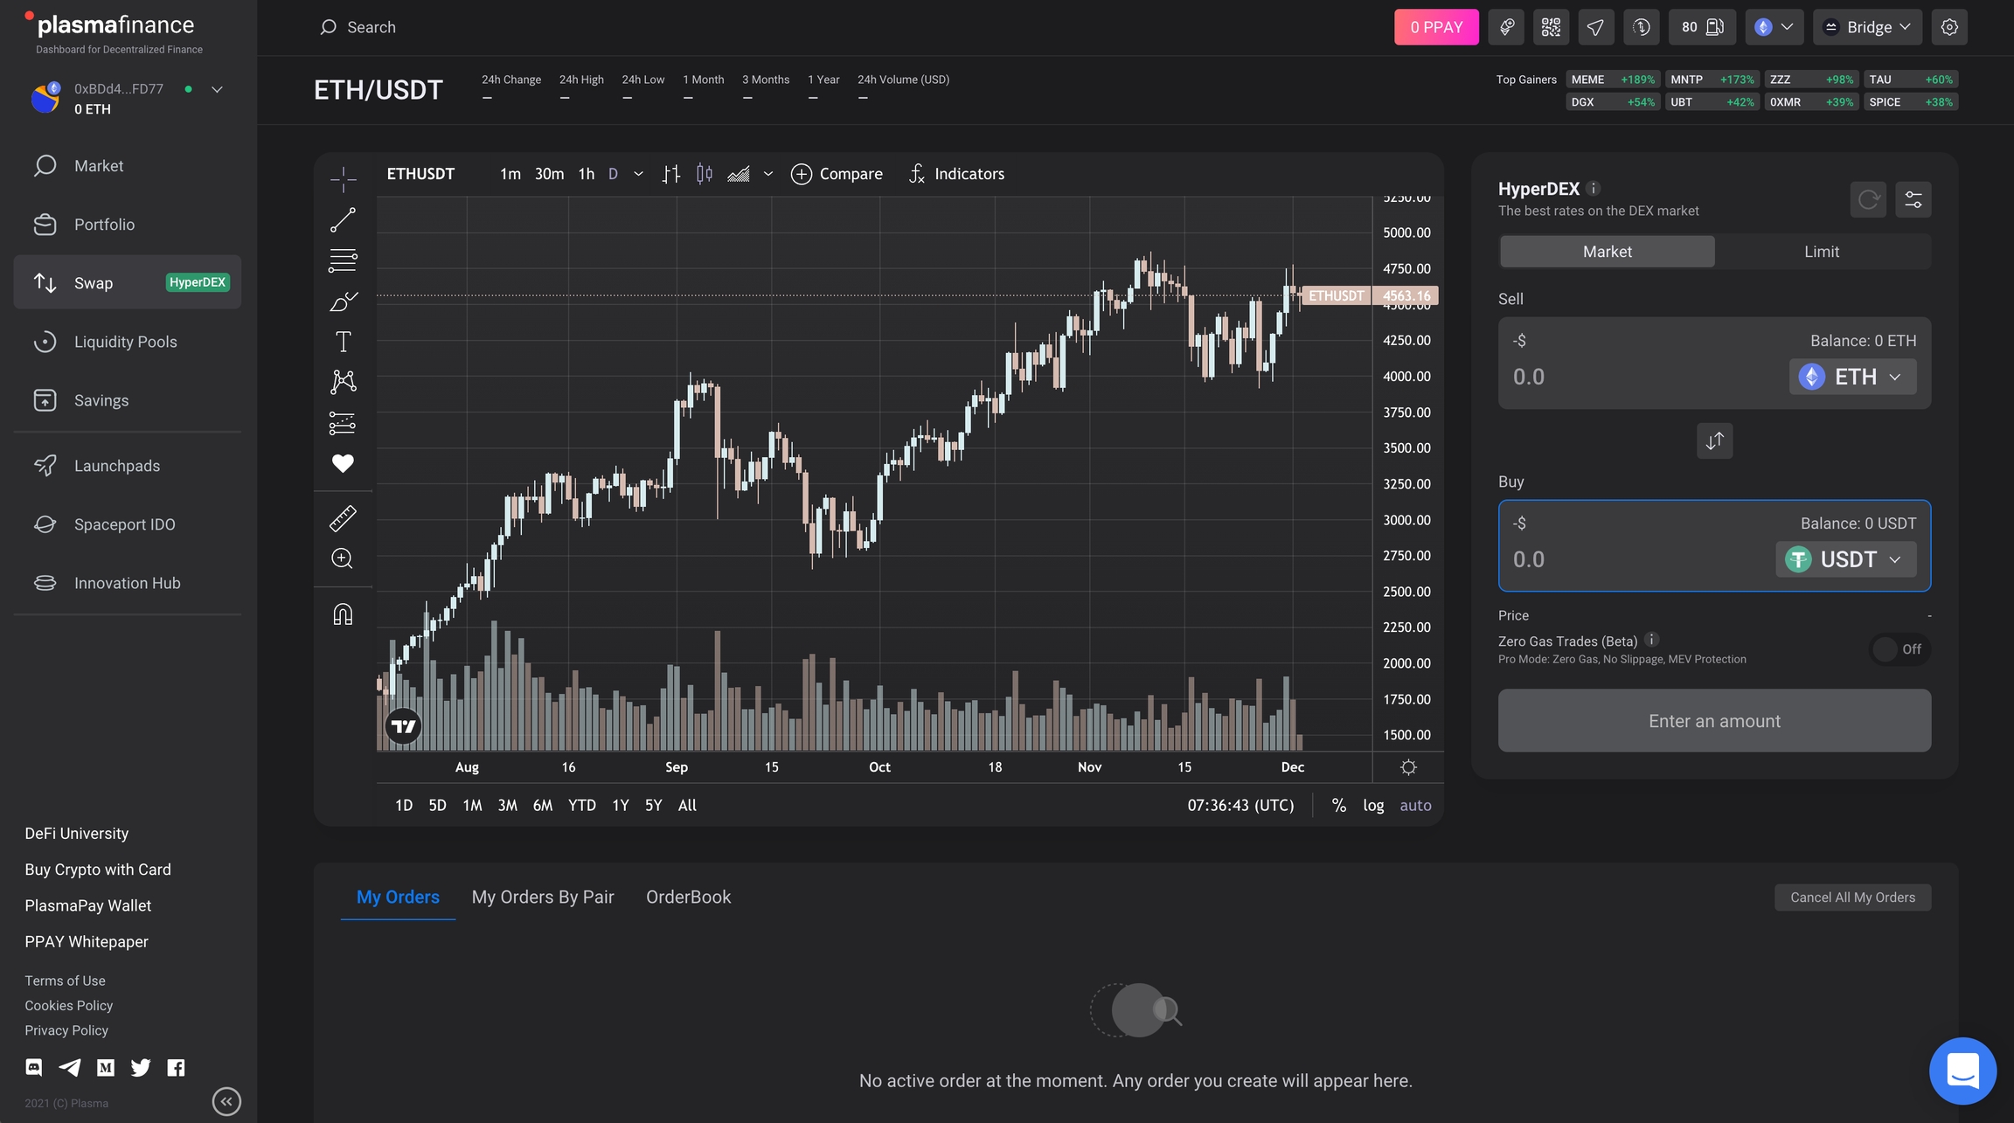Open the USDT buy token dropdown
Viewport: 2014px width, 1123px height.
(x=1845, y=559)
